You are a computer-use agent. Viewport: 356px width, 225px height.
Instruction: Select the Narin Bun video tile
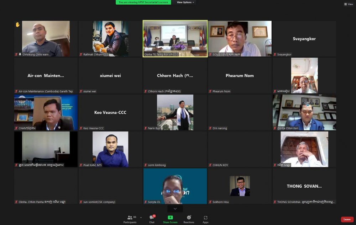click(175, 112)
